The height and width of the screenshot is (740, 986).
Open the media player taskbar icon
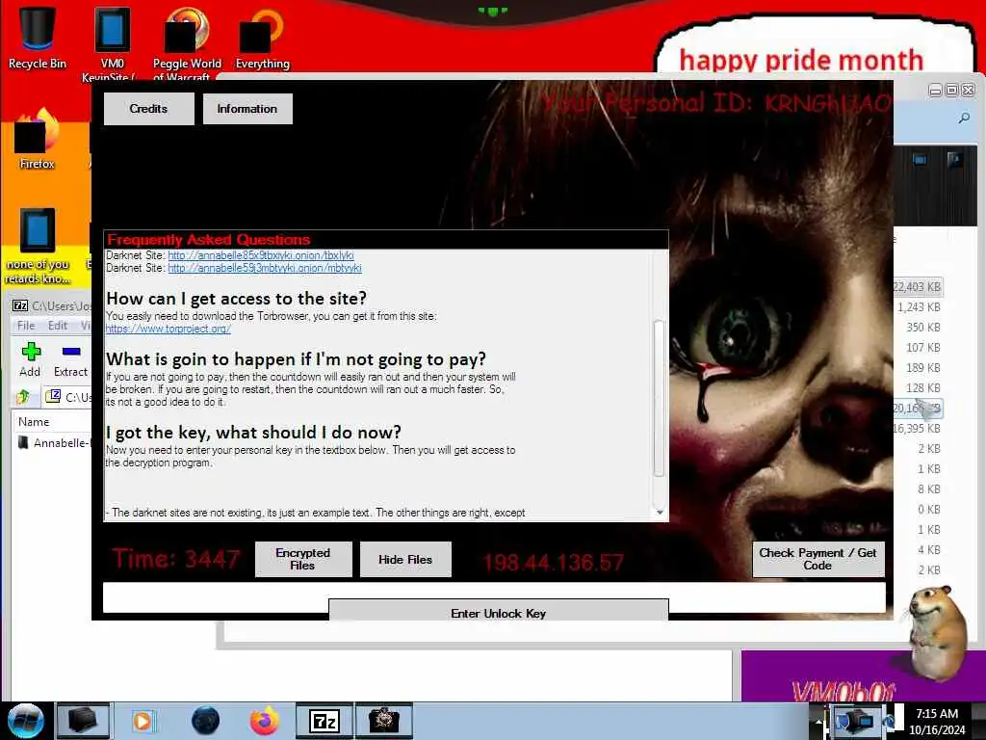(143, 721)
